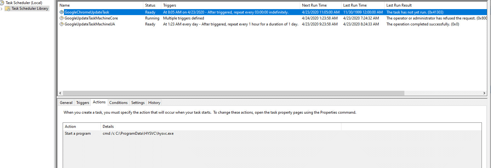This screenshot has height=168, width=491.
Task: Click the Running status of GoogleUpdateTaskMachineCore
Action: [x=152, y=18]
